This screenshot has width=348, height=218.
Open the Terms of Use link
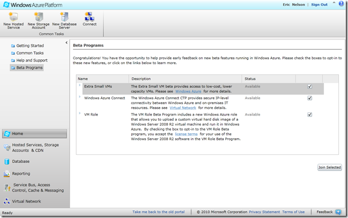click(x=293, y=212)
